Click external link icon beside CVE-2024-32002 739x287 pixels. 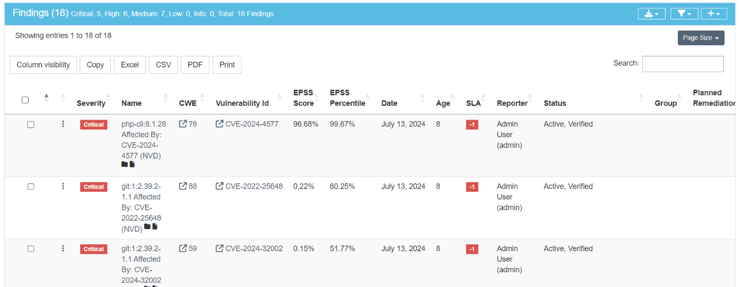tap(220, 249)
